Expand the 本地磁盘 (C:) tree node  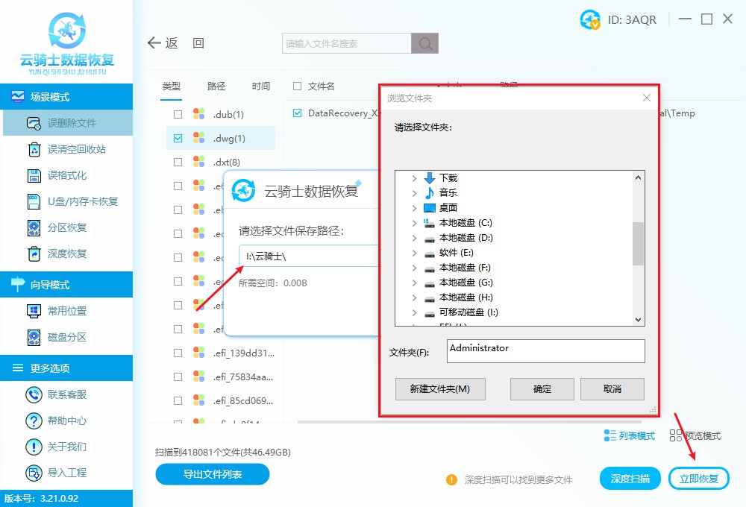[414, 223]
